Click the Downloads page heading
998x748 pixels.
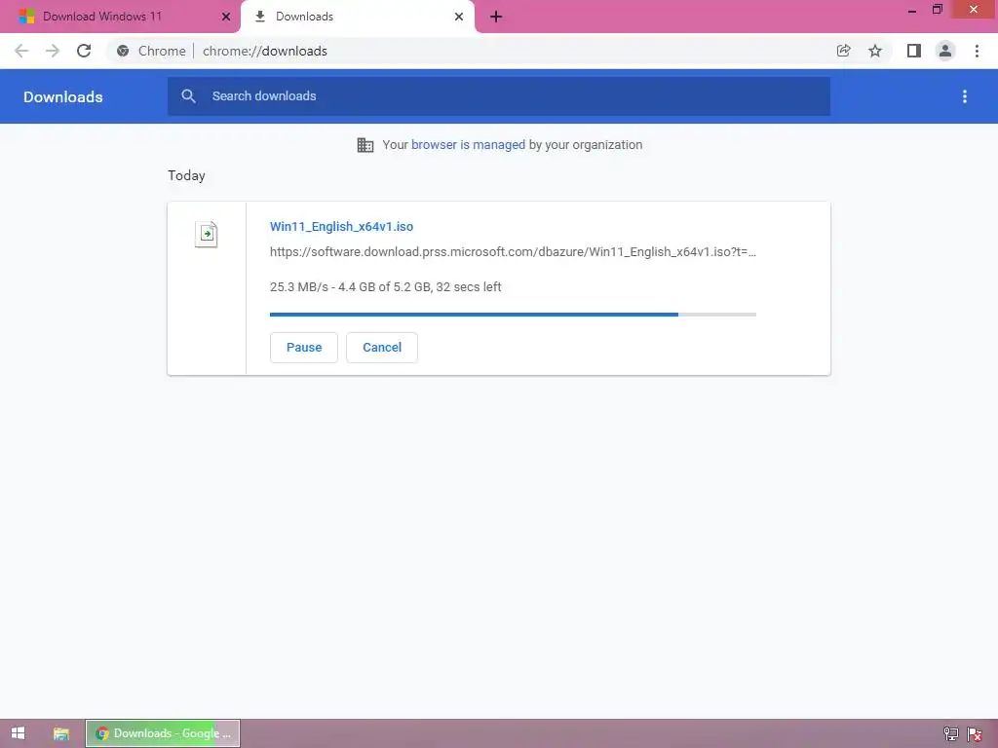[63, 96]
